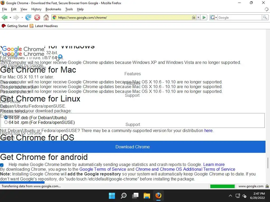Click the activity throbber icon
Screen dimensions: 270x202
(267, 9)
